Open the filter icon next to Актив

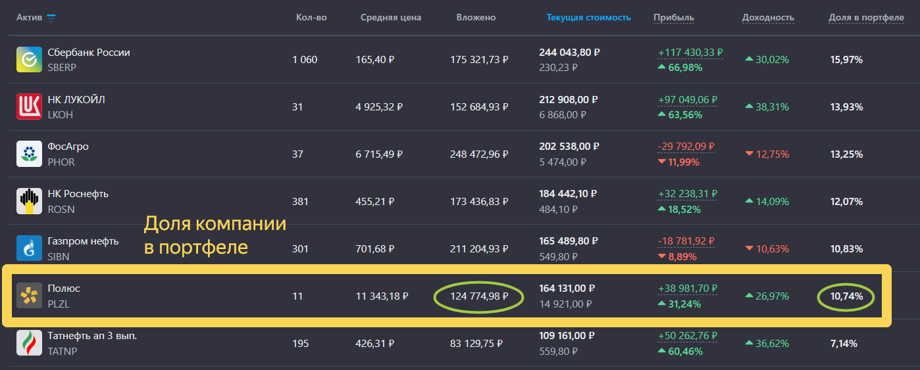(x=51, y=18)
